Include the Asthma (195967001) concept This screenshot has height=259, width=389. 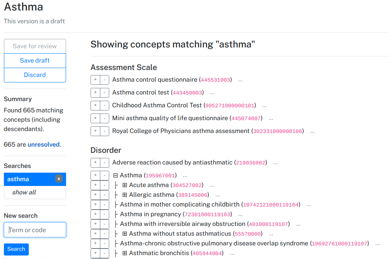click(x=95, y=175)
